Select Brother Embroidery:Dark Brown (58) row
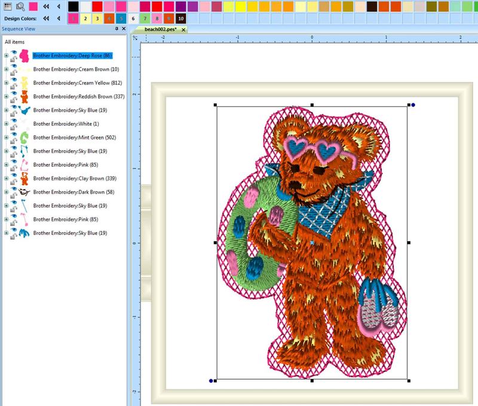 pos(73,192)
